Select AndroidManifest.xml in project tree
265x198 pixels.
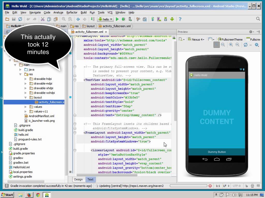click(x=40, y=116)
